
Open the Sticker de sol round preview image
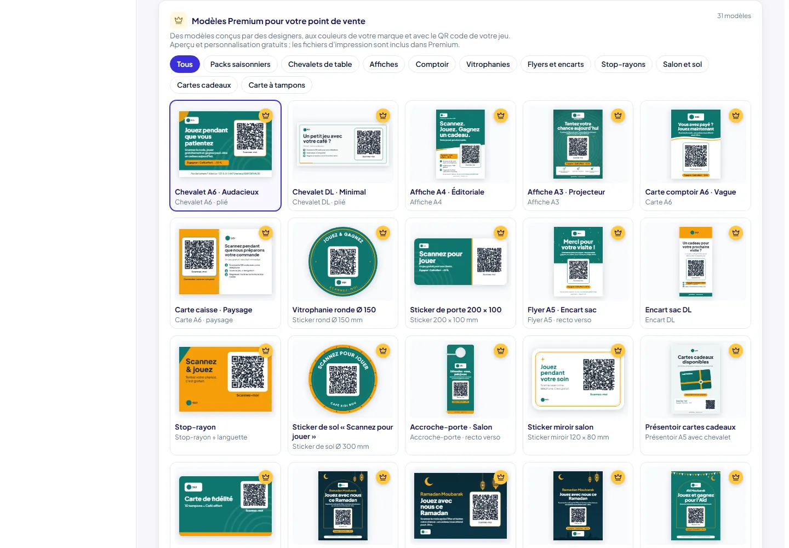tap(343, 379)
